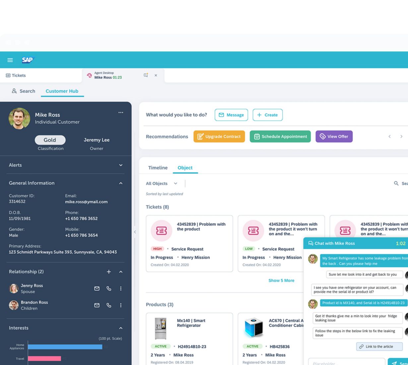Switch to the Timeline tab
Viewport: 408px width, 365px height.
point(158,168)
